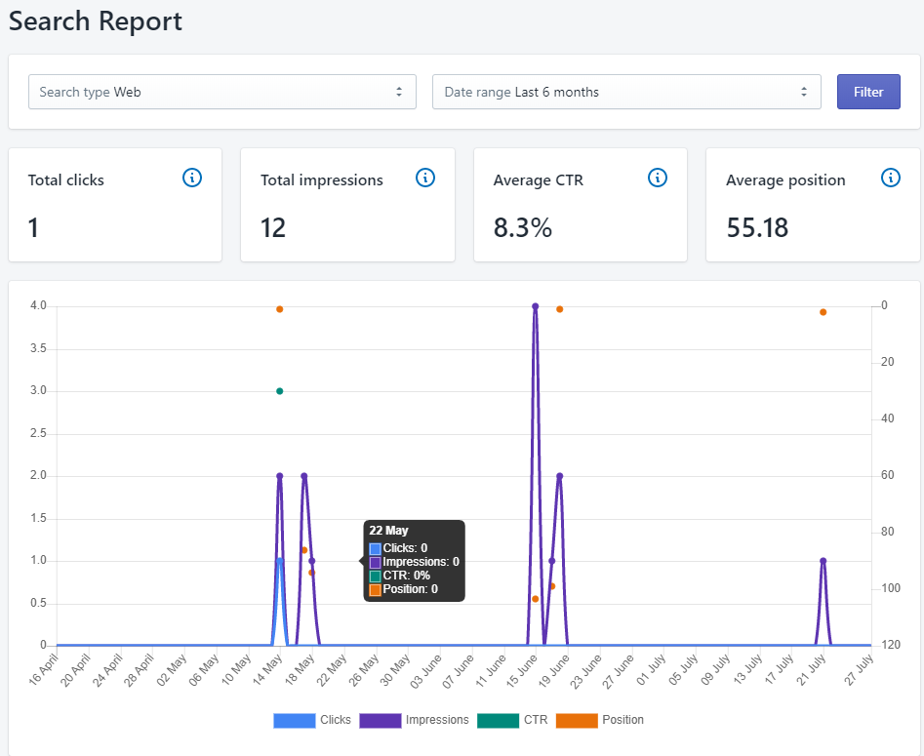Click the teal CTR data point at 3.0
The height and width of the screenshot is (756, 924).
(x=280, y=391)
